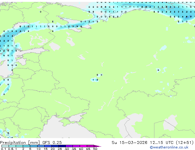Click the '0.1' legend scale label
The height and width of the screenshot is (150, 195).
(3, 149)
